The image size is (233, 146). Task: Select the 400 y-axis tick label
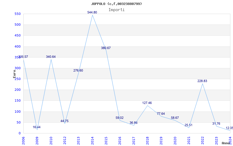[17, 46]
